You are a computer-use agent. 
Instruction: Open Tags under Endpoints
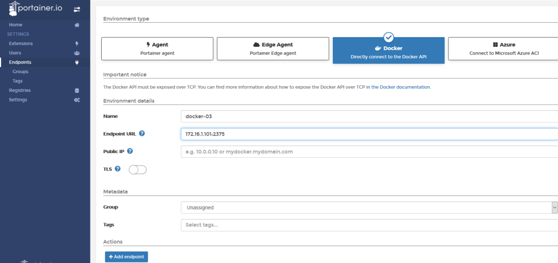(x=18, y=81)
